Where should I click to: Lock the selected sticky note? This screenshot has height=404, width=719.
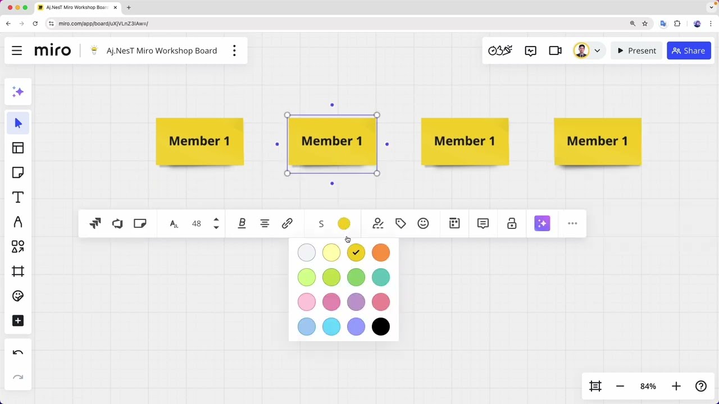[512, 223]
